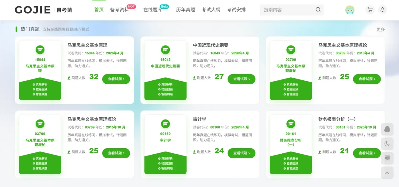This screenshot has width=399, height=187.
Task: Show the QR code icon
Action: coord(387,158)
